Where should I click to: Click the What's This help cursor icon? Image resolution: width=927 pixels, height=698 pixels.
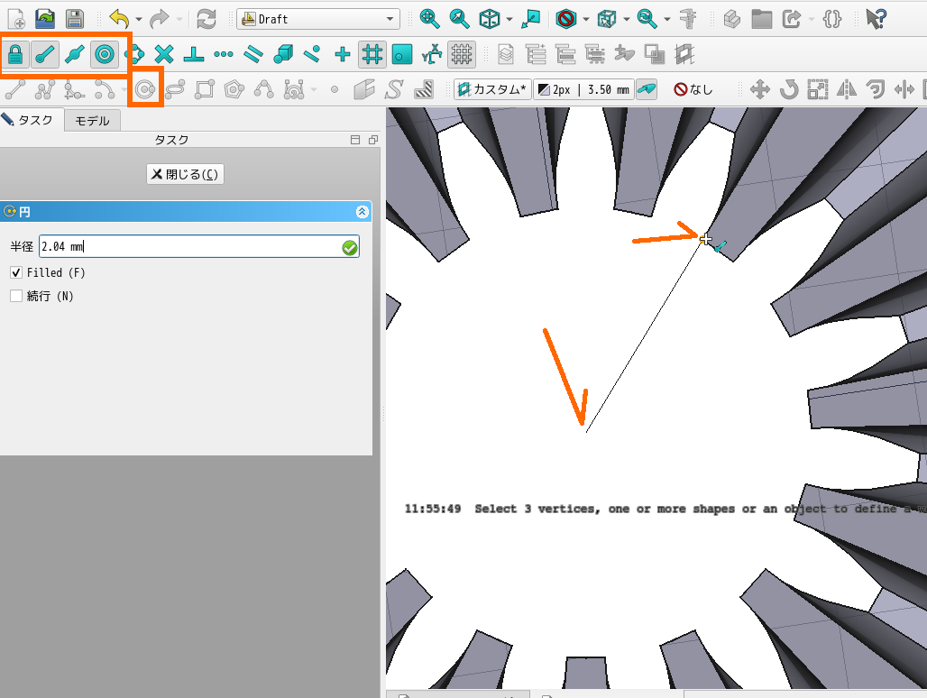(x=875, y=18)
